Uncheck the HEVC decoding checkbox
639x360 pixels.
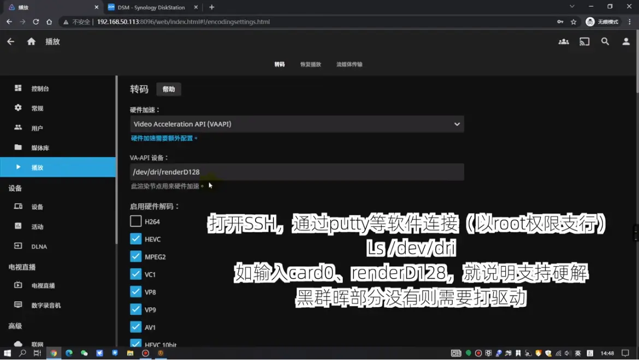click(136, 239)
